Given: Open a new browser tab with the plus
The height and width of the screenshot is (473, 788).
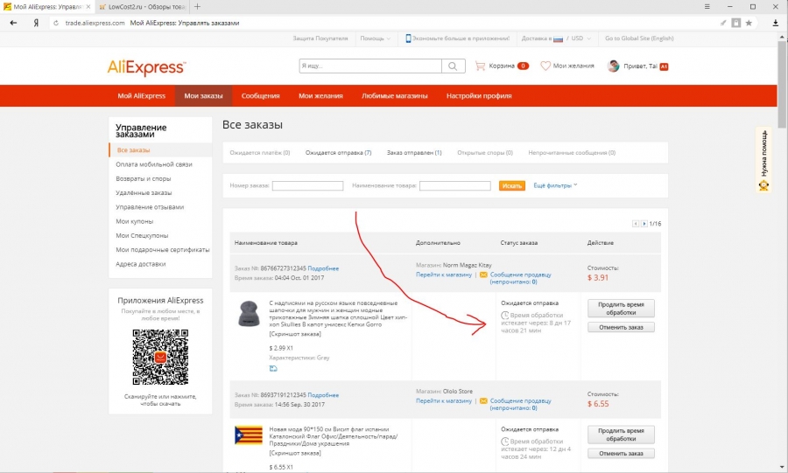Looking at the screenshot, I should [197, 6].
